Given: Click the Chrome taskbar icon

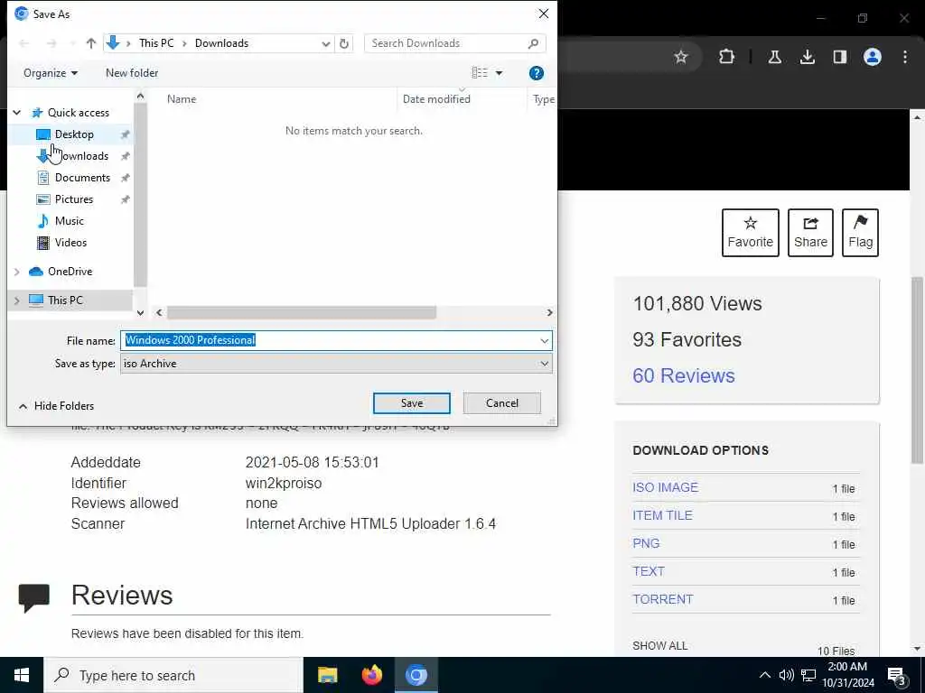Looking at the screenshot, I should (416, 675).
